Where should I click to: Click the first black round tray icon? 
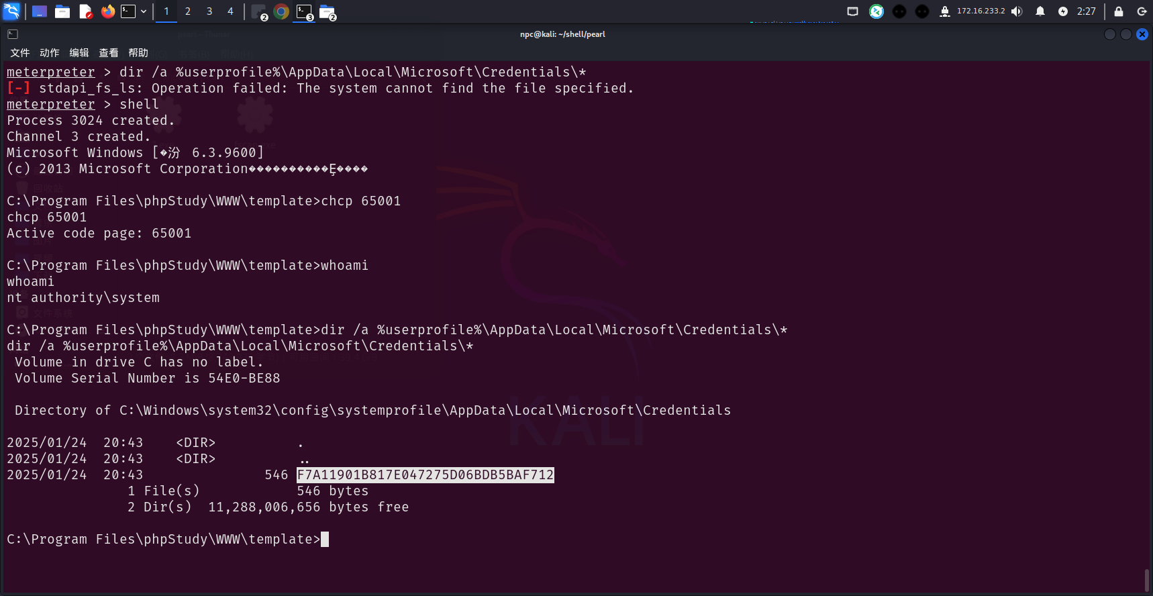pos(899,11)
